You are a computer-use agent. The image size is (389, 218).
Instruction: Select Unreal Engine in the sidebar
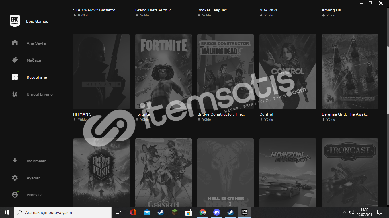pyautogui.click(x=40, y=94)
